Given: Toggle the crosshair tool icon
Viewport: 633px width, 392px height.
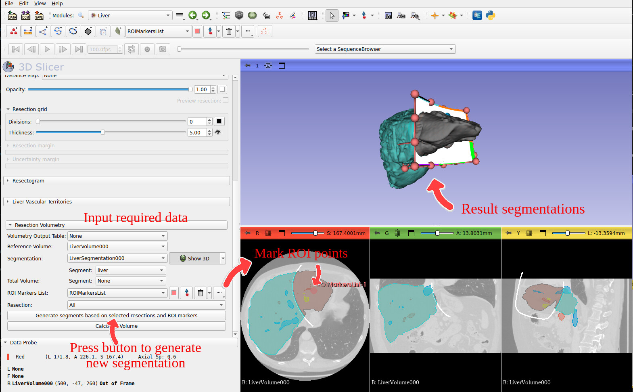Looking at the screenshot, I should coord(435,15).
